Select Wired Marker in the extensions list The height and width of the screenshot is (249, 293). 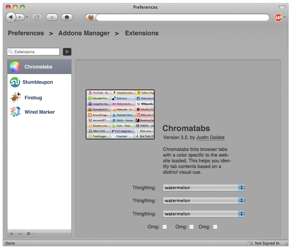click(x=39, y=112)
